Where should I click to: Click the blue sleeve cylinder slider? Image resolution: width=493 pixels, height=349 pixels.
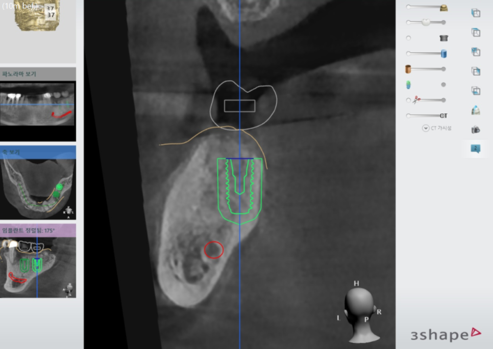(x=443, y=53)
